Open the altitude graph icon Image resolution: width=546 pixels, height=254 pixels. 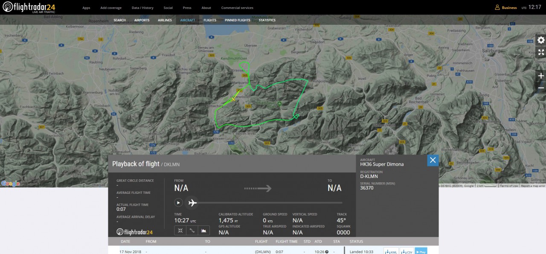tap(204, 231)
